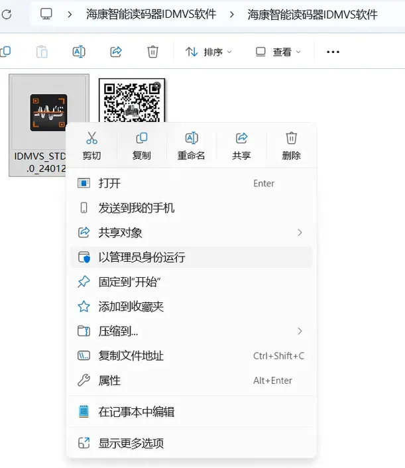The width and height of the screenshot is (405, 468).
Task: Choose 显示更多选项 menu entry
Action: pyautogui.click(x=192, y=443)
